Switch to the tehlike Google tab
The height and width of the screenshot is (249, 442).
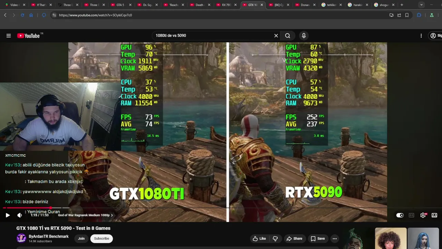coord(331,5)
